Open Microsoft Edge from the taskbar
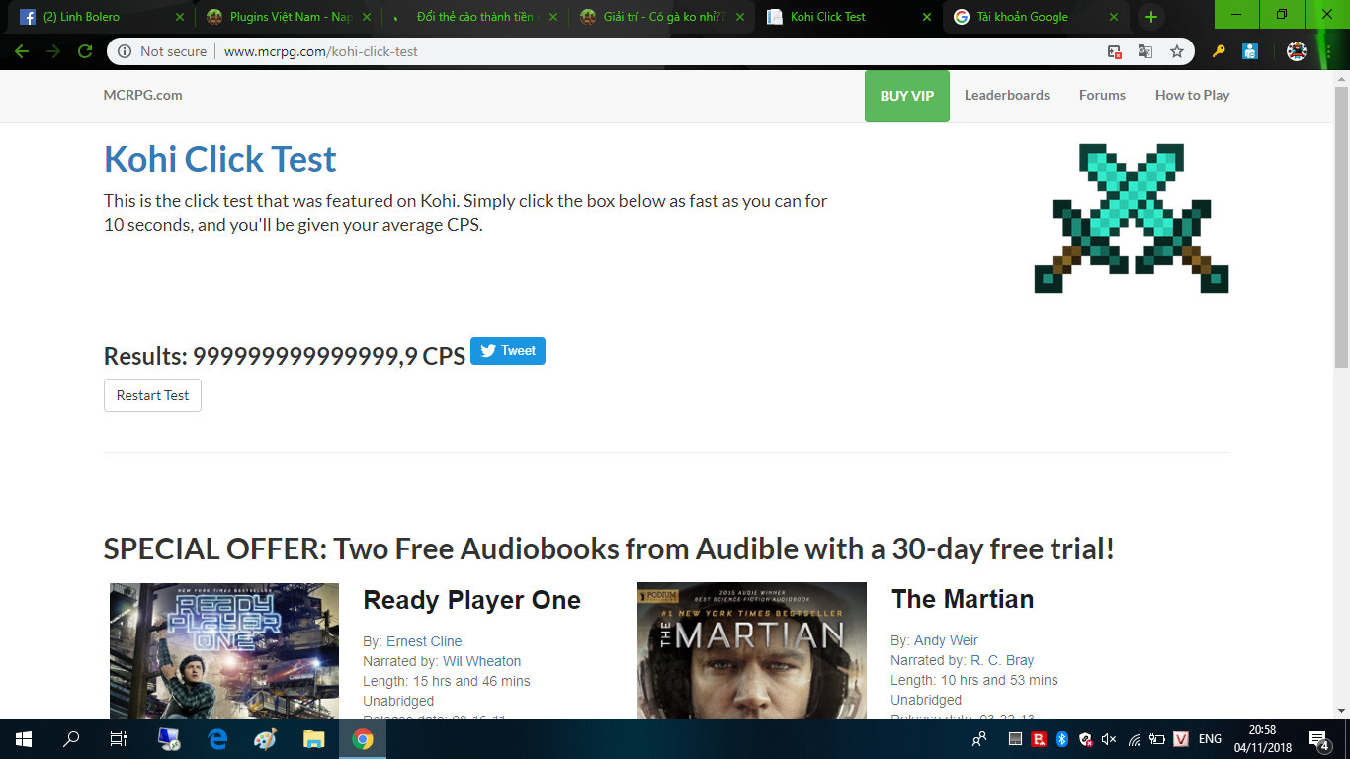Screen dimensions: 1350x759 click(x=217, y=739)
